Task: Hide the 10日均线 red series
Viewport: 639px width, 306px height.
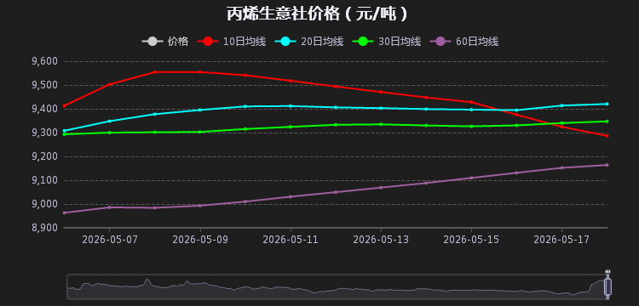Action: (232, 42)
